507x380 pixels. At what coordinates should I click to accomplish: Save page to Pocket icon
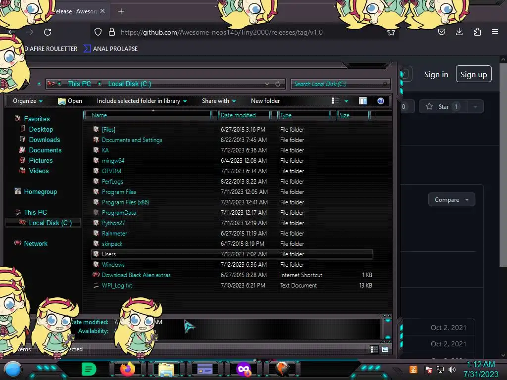tap(441, 32)
